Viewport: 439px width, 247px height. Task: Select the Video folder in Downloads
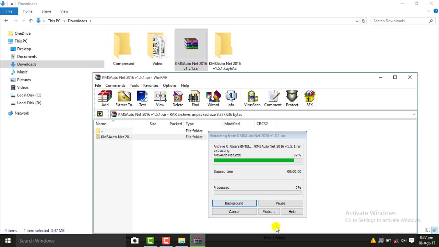tap(157, 49)
